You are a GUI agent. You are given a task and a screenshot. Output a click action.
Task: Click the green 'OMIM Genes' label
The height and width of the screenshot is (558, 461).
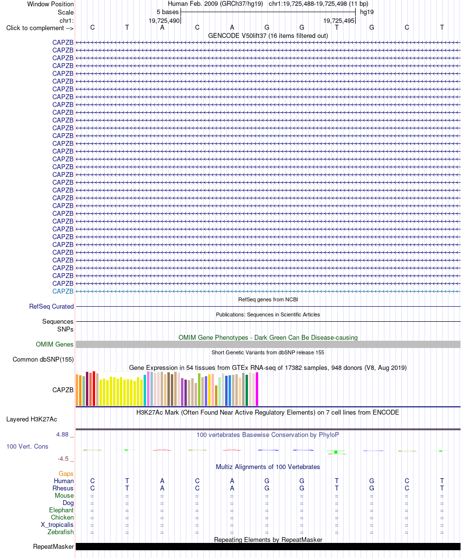pos(55,344)
